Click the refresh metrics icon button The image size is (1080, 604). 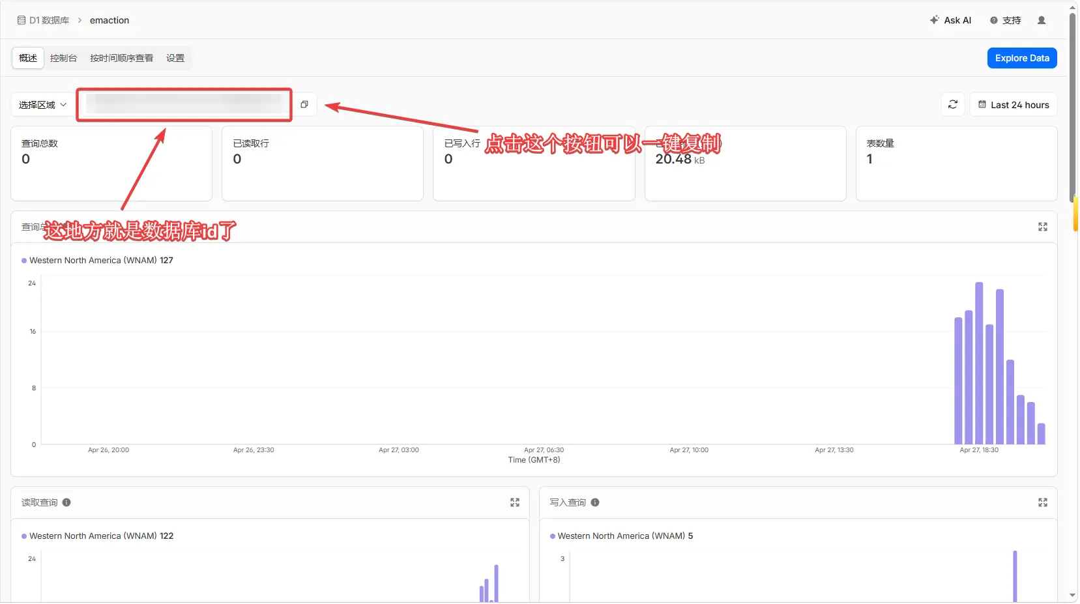pos(952,104)
